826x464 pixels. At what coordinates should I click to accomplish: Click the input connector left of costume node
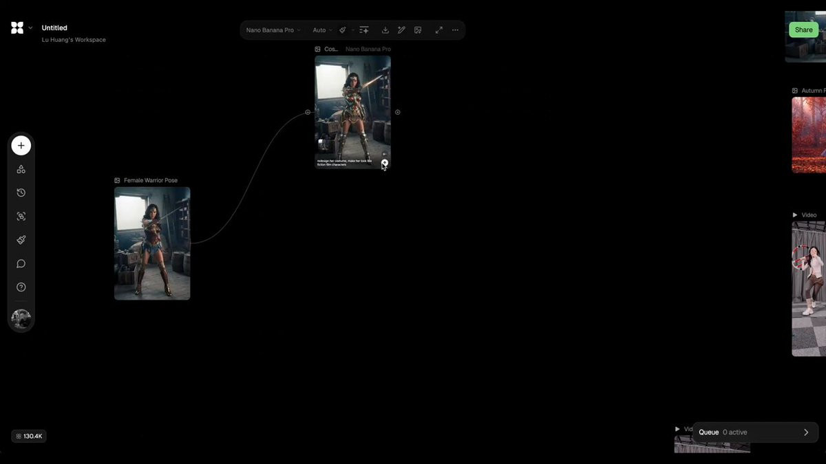(308, 112)
